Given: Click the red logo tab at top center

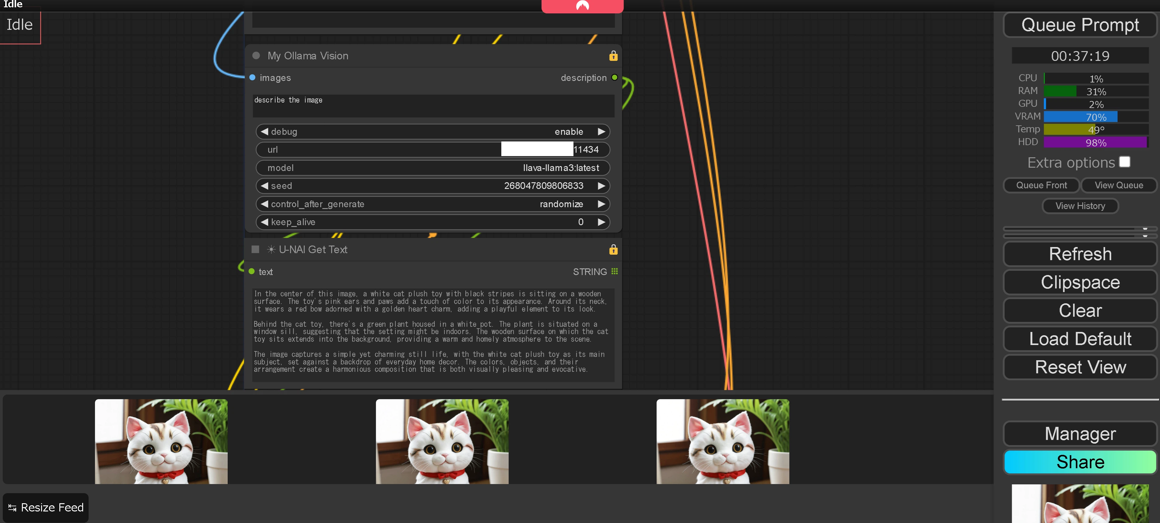Looking at the screenshot, I should [582, 6].
